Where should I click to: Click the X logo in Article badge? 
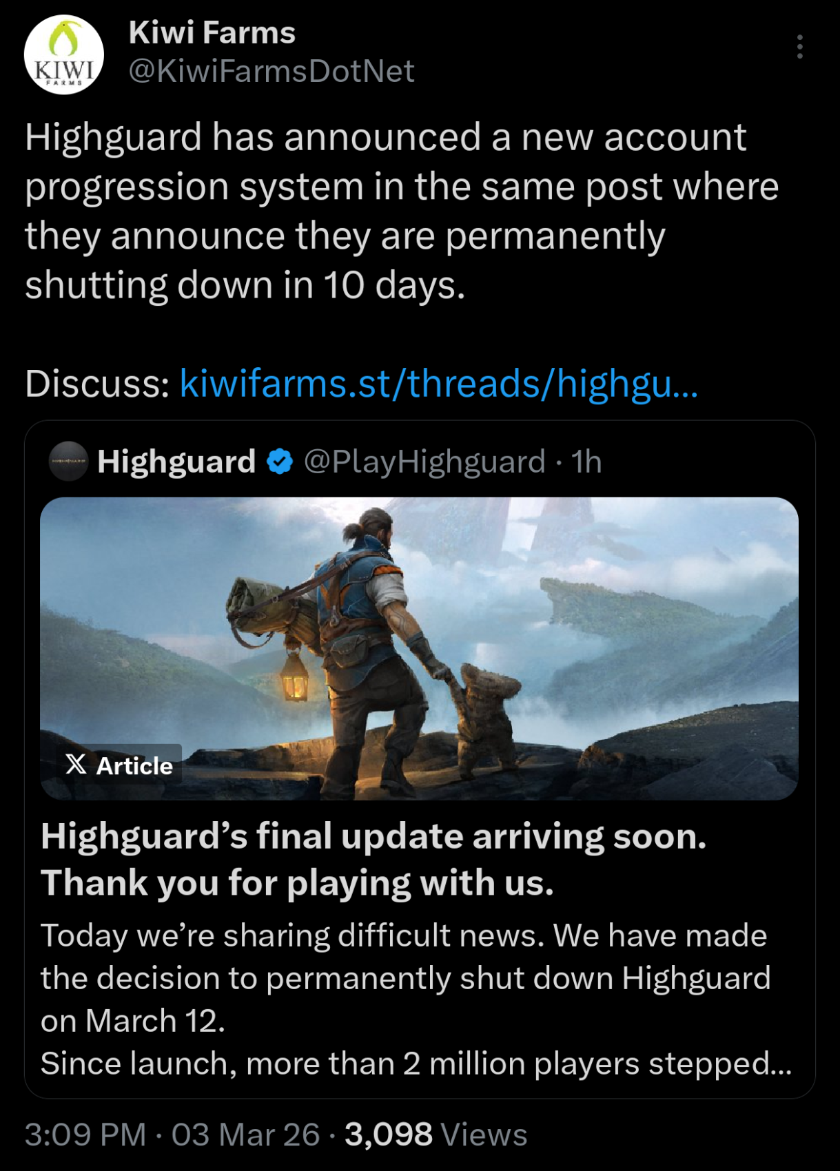tap(76, 764)
